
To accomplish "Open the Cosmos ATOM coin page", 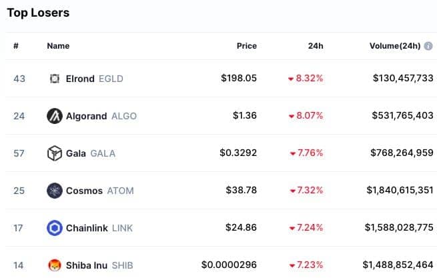I will [x=100, y=191].
